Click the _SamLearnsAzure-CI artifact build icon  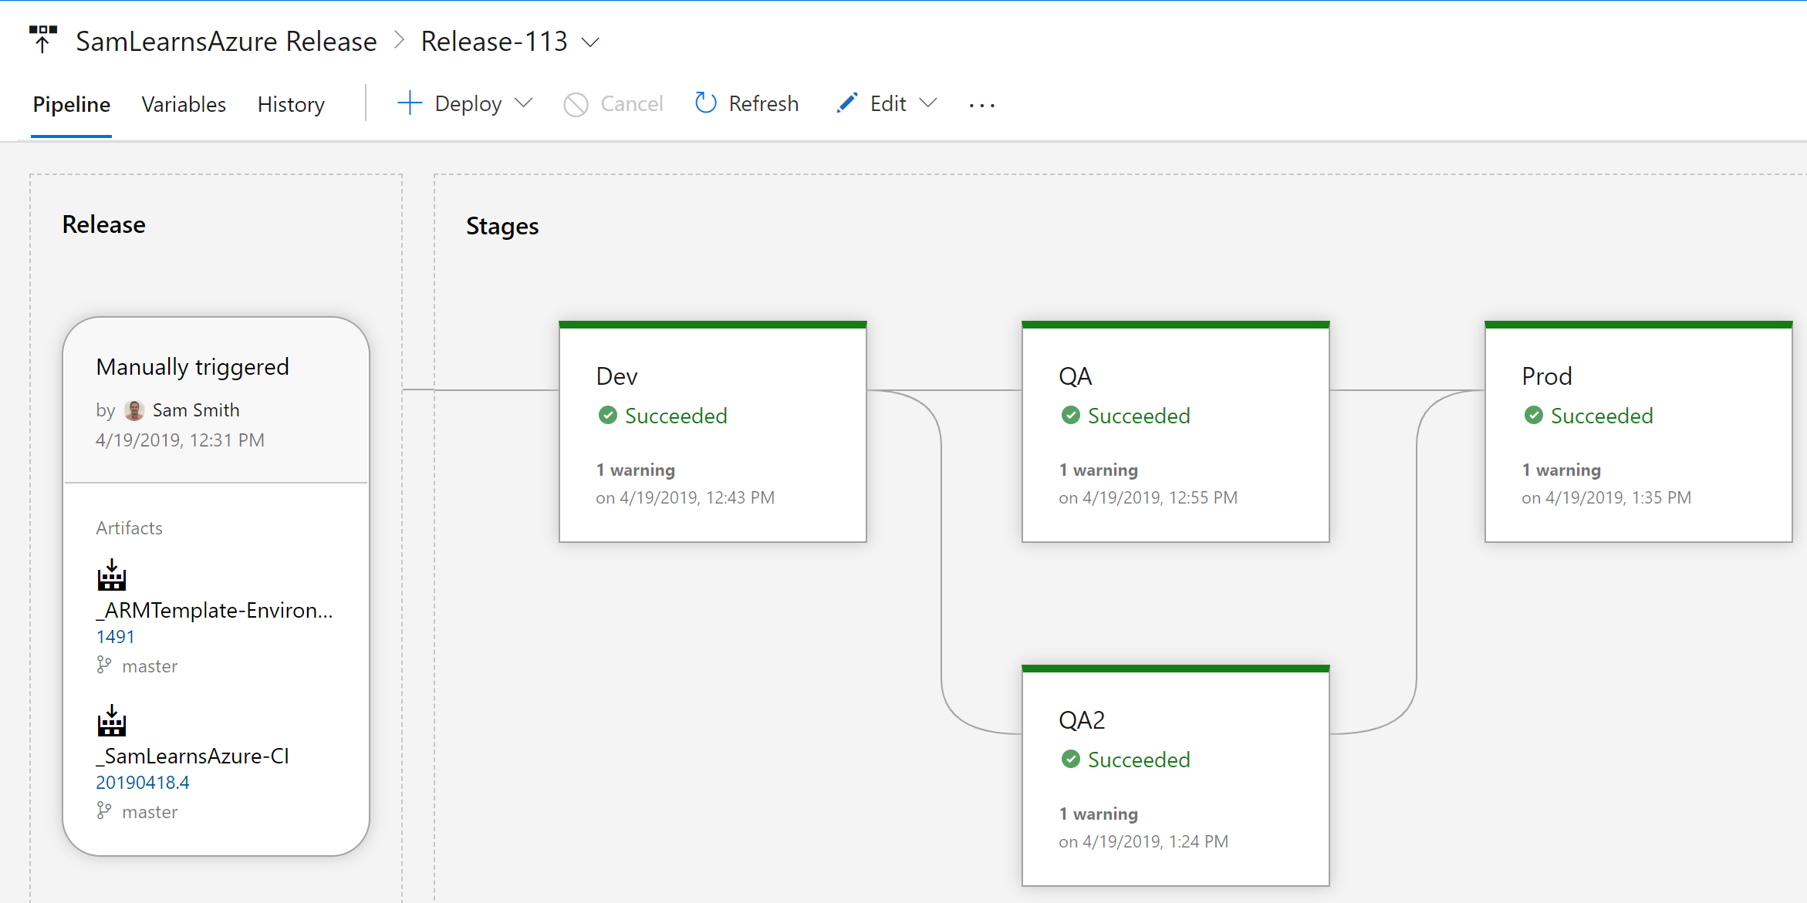coord(112,721)
